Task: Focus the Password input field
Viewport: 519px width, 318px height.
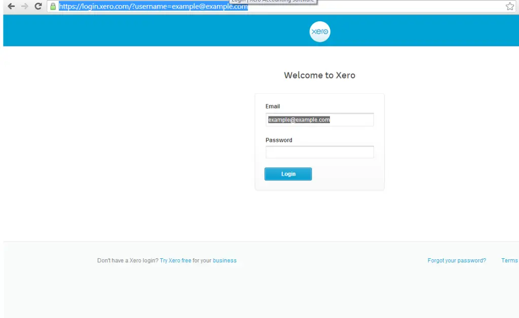Action: point(319,152)
